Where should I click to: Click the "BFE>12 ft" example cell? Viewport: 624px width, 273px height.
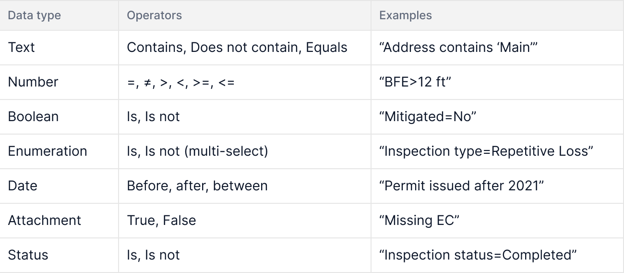(415, 82)
